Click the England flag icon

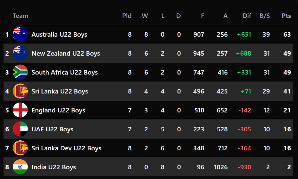point(20,110)
